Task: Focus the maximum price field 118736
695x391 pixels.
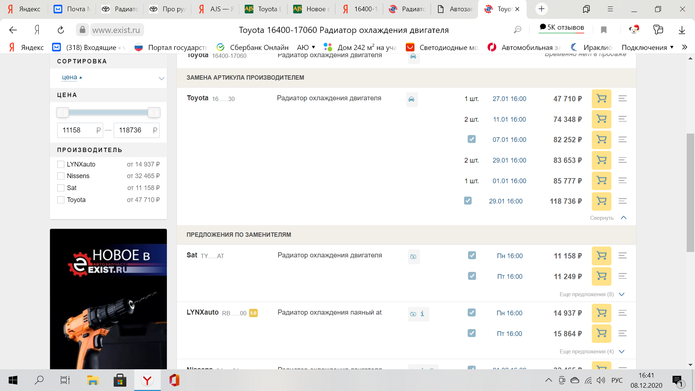Action: pos(136,130)
